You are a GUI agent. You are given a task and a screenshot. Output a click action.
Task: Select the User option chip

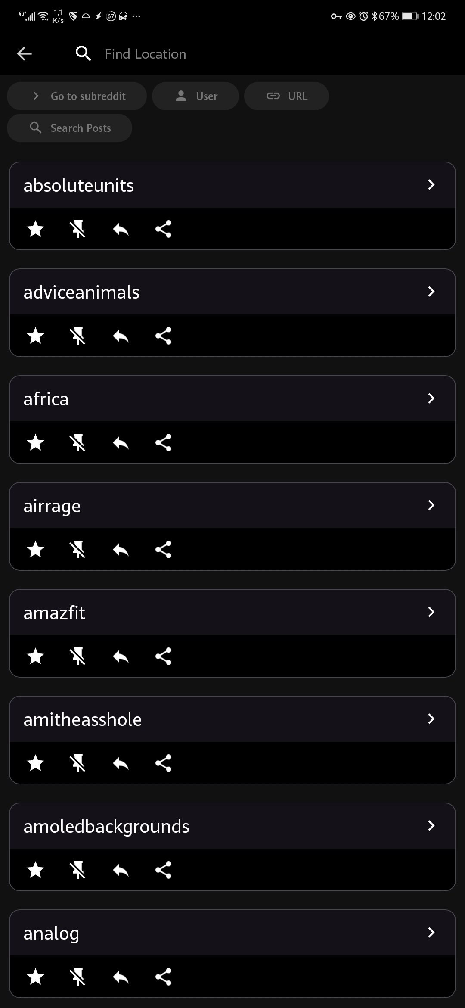click(195, 96)
